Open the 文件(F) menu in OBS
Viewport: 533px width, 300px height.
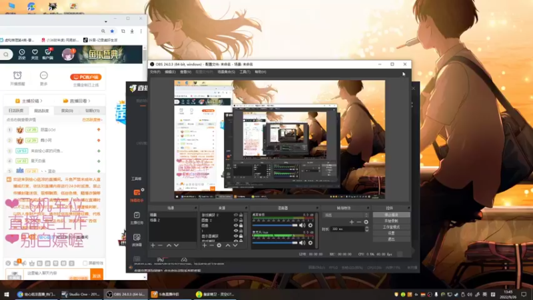point(155,72)
